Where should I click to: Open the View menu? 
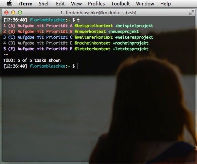(x=76, y=4)
